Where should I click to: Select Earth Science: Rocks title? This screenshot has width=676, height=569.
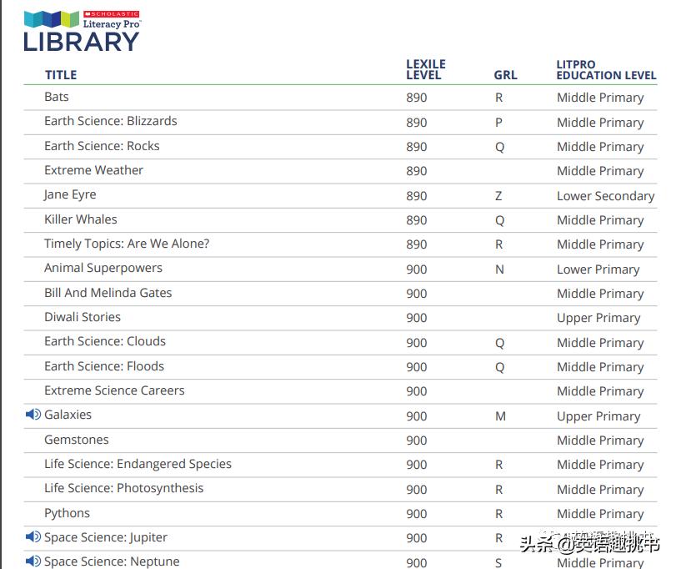(x=102, y=146)
